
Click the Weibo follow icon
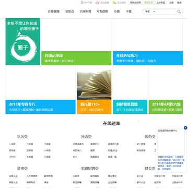[x=98, y=3]
